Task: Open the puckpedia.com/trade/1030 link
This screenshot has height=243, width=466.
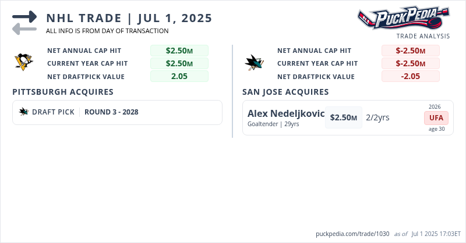Action: 352,234
